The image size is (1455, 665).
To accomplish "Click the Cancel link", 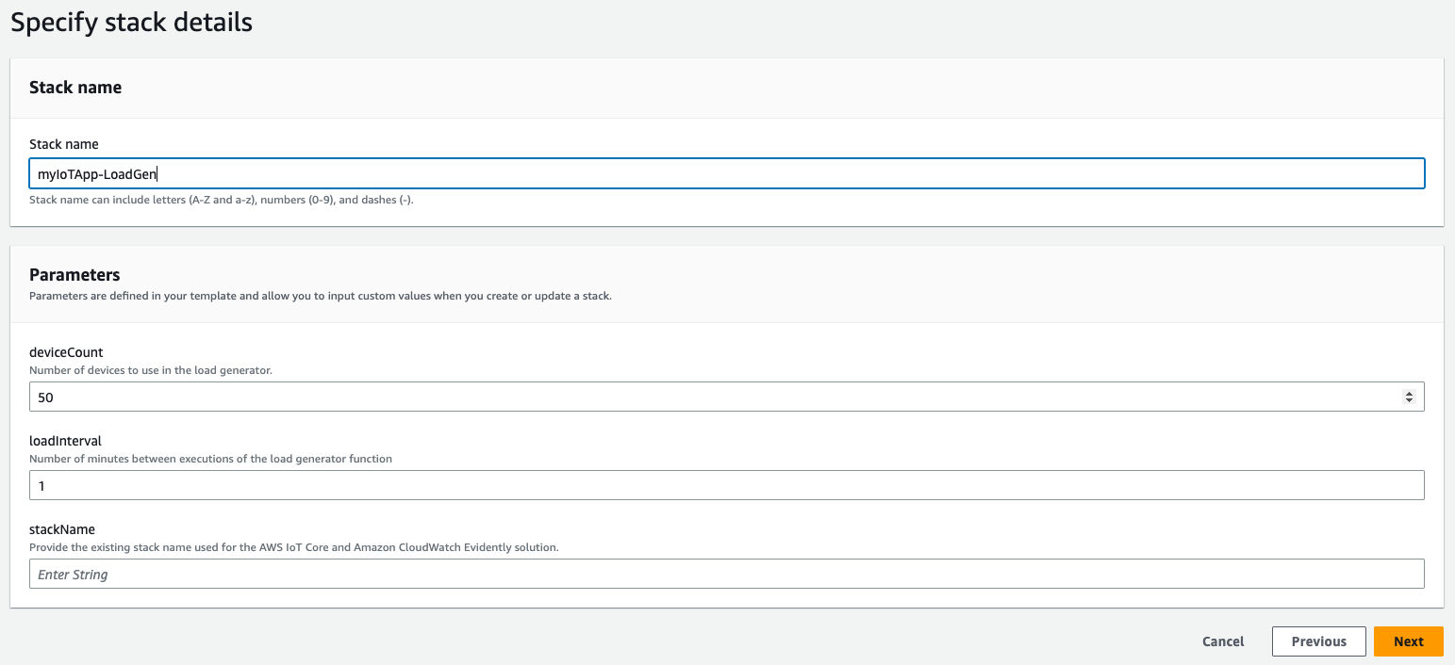I will (x=1222, y=641).
